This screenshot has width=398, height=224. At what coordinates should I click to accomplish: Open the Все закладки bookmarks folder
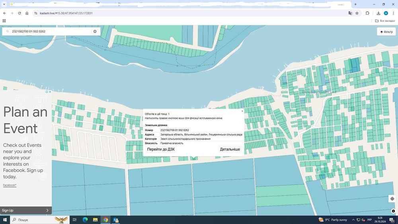tap(385, 21)
